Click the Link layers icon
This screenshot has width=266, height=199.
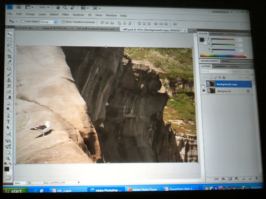[x=216, y=179]
